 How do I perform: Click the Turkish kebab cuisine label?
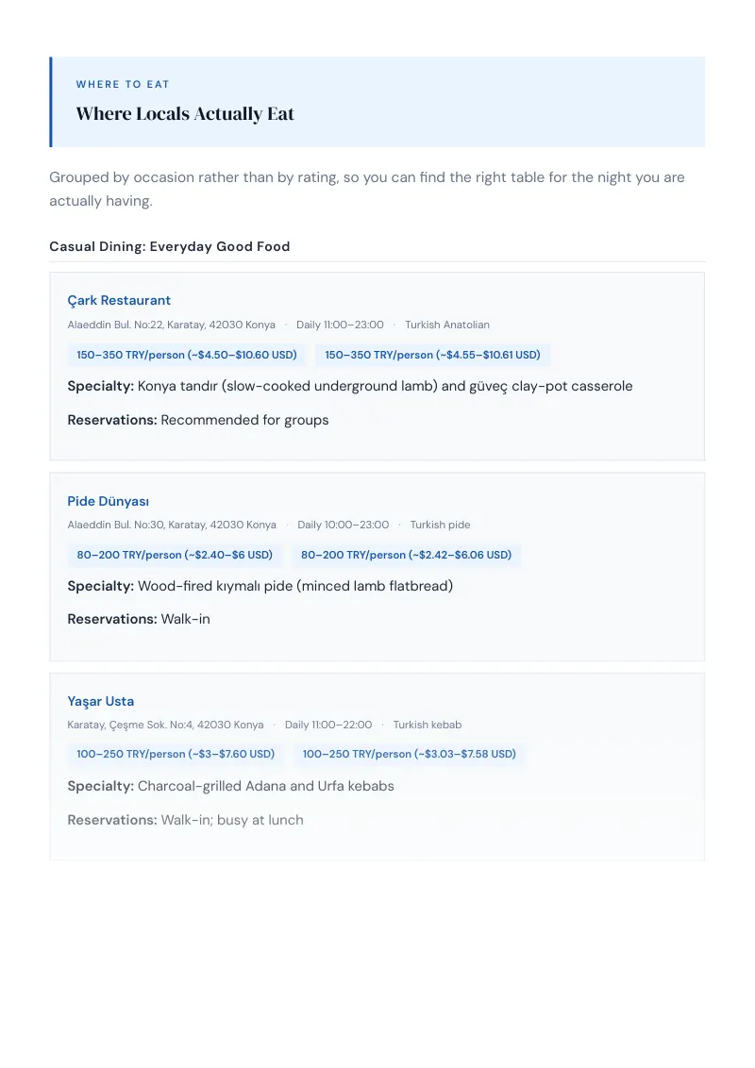428,725
